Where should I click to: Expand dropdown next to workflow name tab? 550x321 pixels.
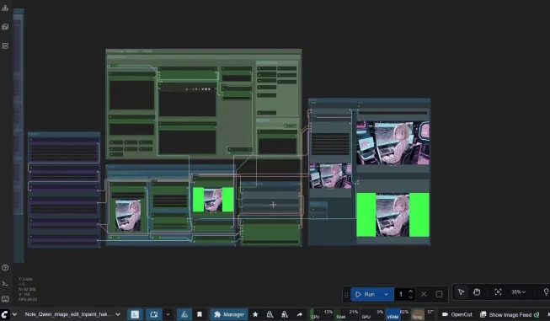[118, 314]
